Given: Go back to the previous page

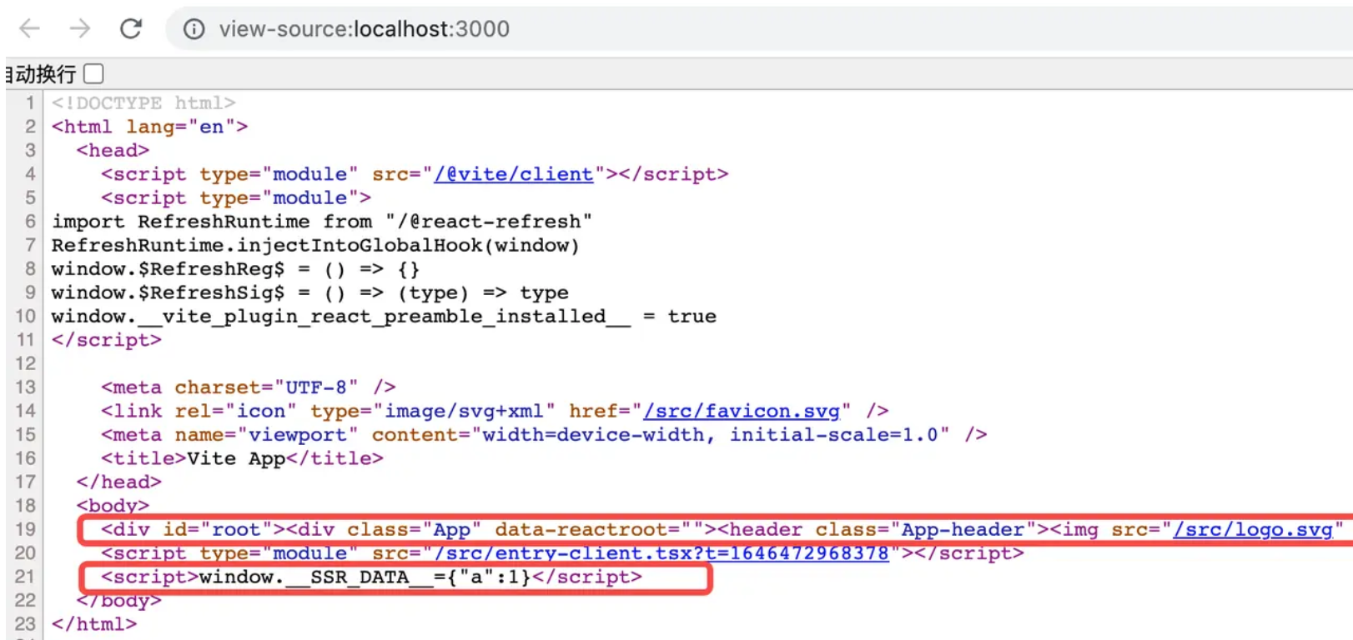Looking at the screenshot, I should coord(30,29).
